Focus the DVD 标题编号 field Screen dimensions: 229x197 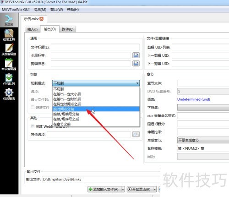pos(203,91)
